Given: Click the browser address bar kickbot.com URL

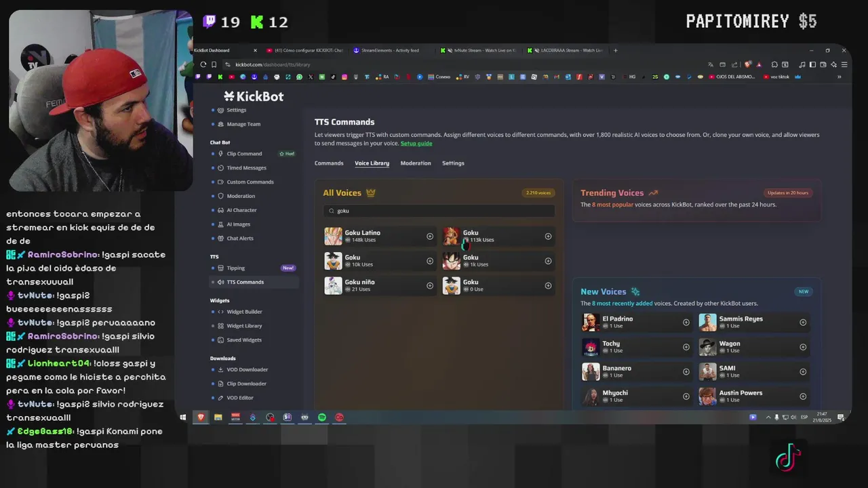Looking at the screenshot, I should coord(273,64).
